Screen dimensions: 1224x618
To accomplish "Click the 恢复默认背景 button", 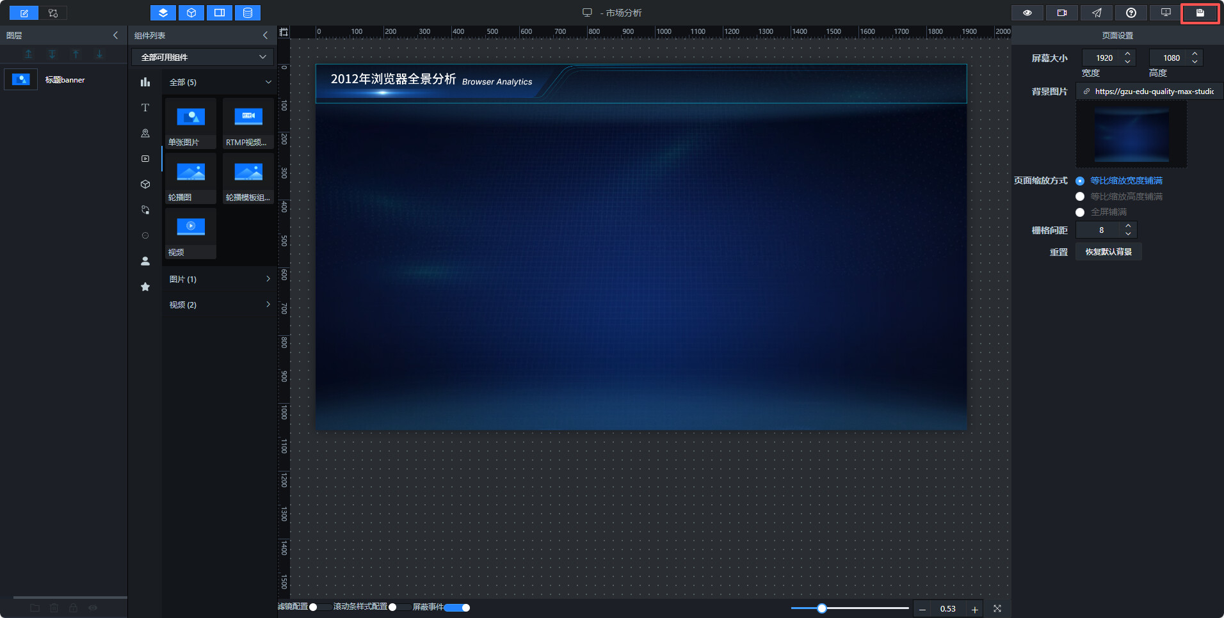I will click(x=1109, y=251).
